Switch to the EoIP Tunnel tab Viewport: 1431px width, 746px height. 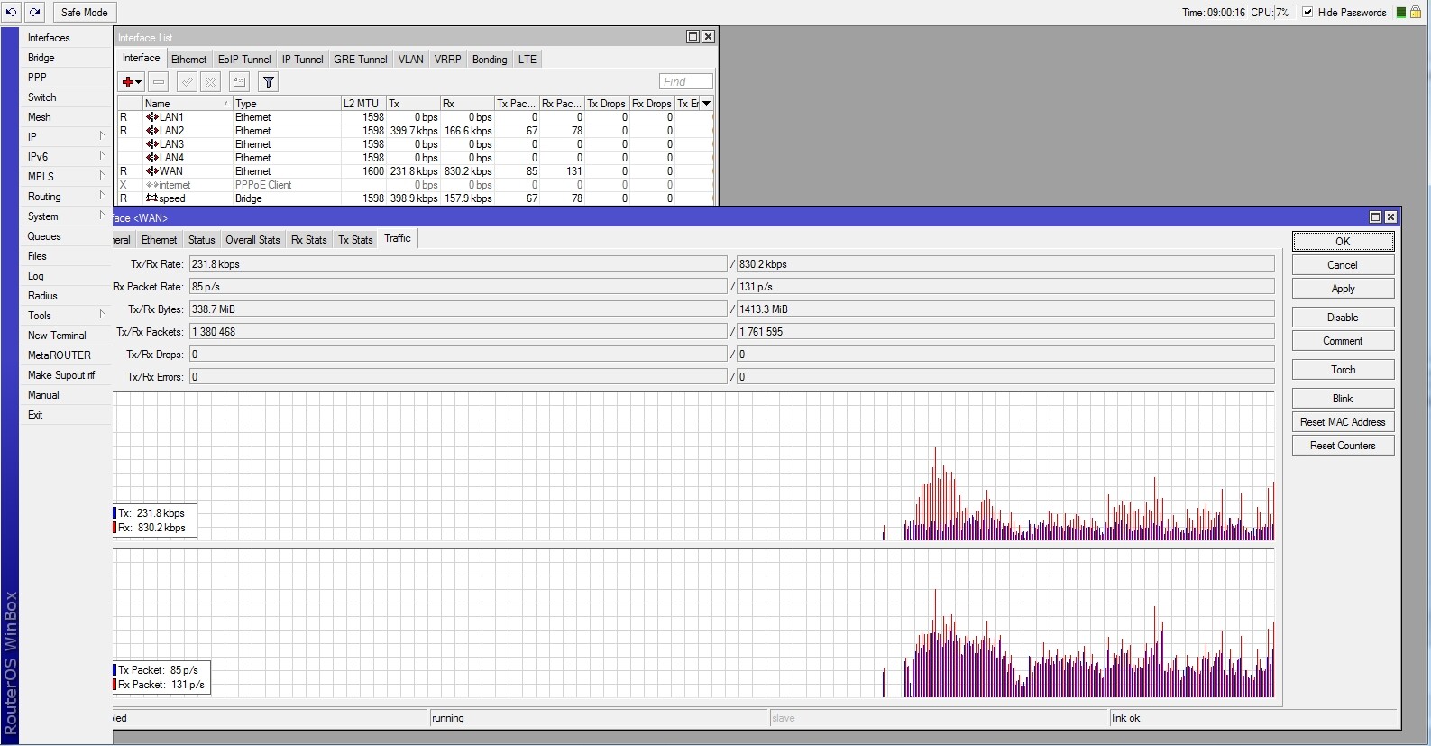(244, 60)
